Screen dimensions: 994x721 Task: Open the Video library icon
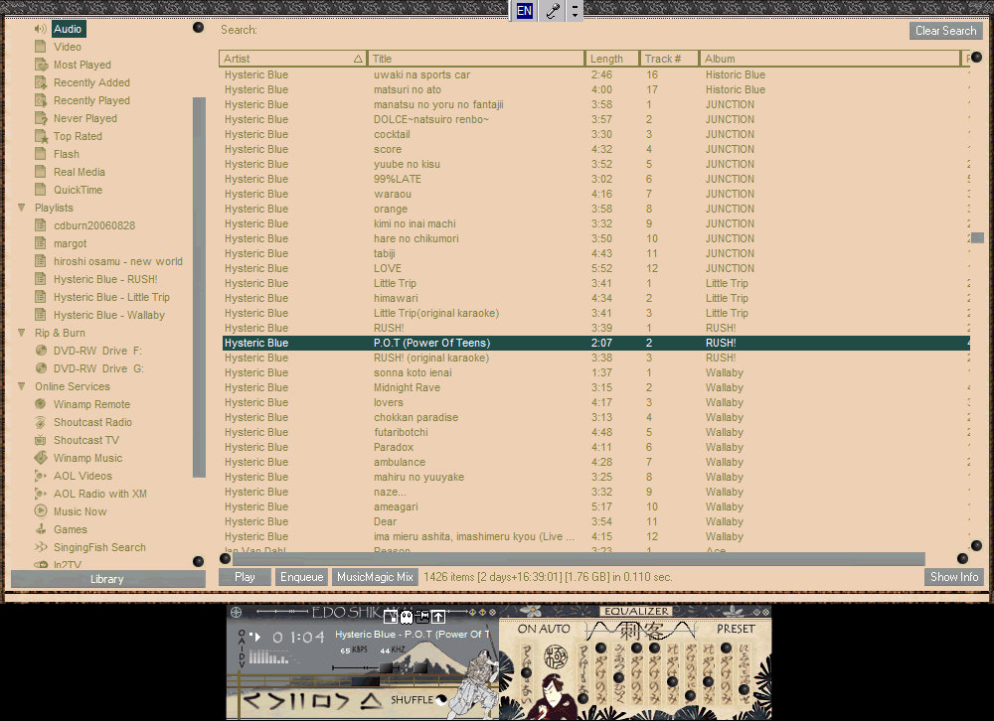tap(41, 47)
